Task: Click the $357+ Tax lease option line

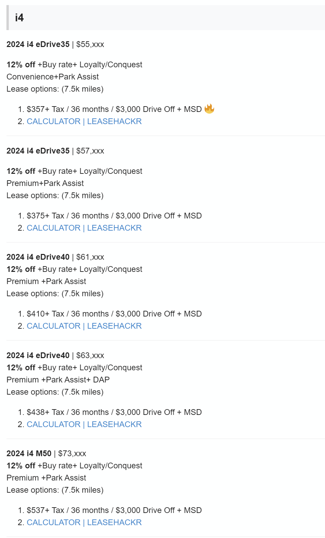Action: click(114, 109)
